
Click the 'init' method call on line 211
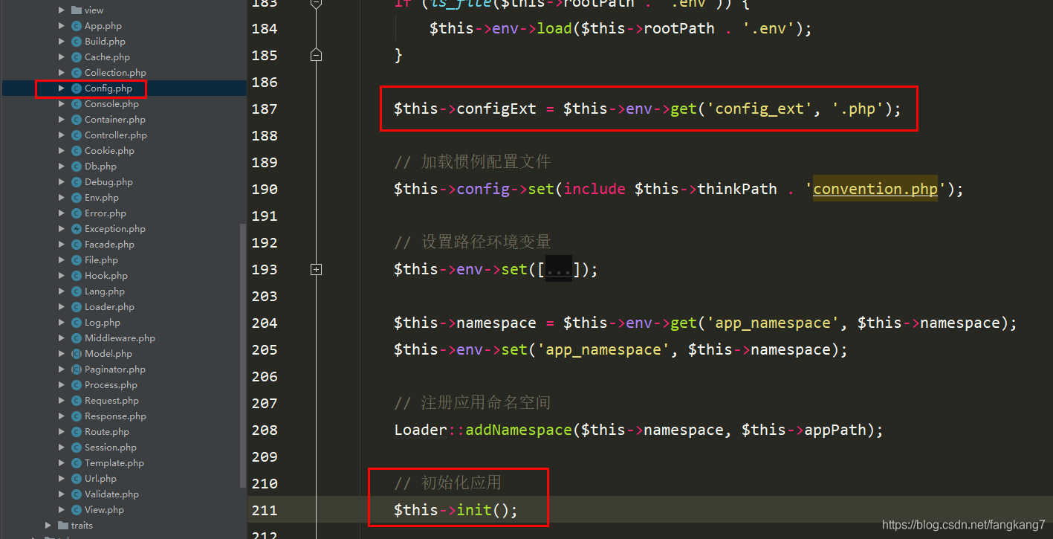474,510
